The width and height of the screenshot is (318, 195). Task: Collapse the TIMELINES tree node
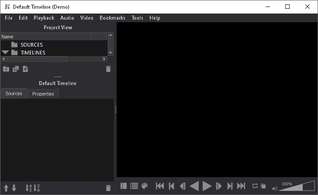click(5, 52)
